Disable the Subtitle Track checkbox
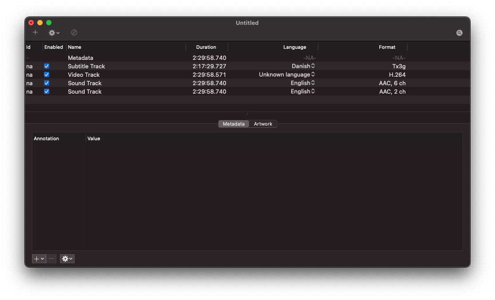 click(x=47, y=66)
